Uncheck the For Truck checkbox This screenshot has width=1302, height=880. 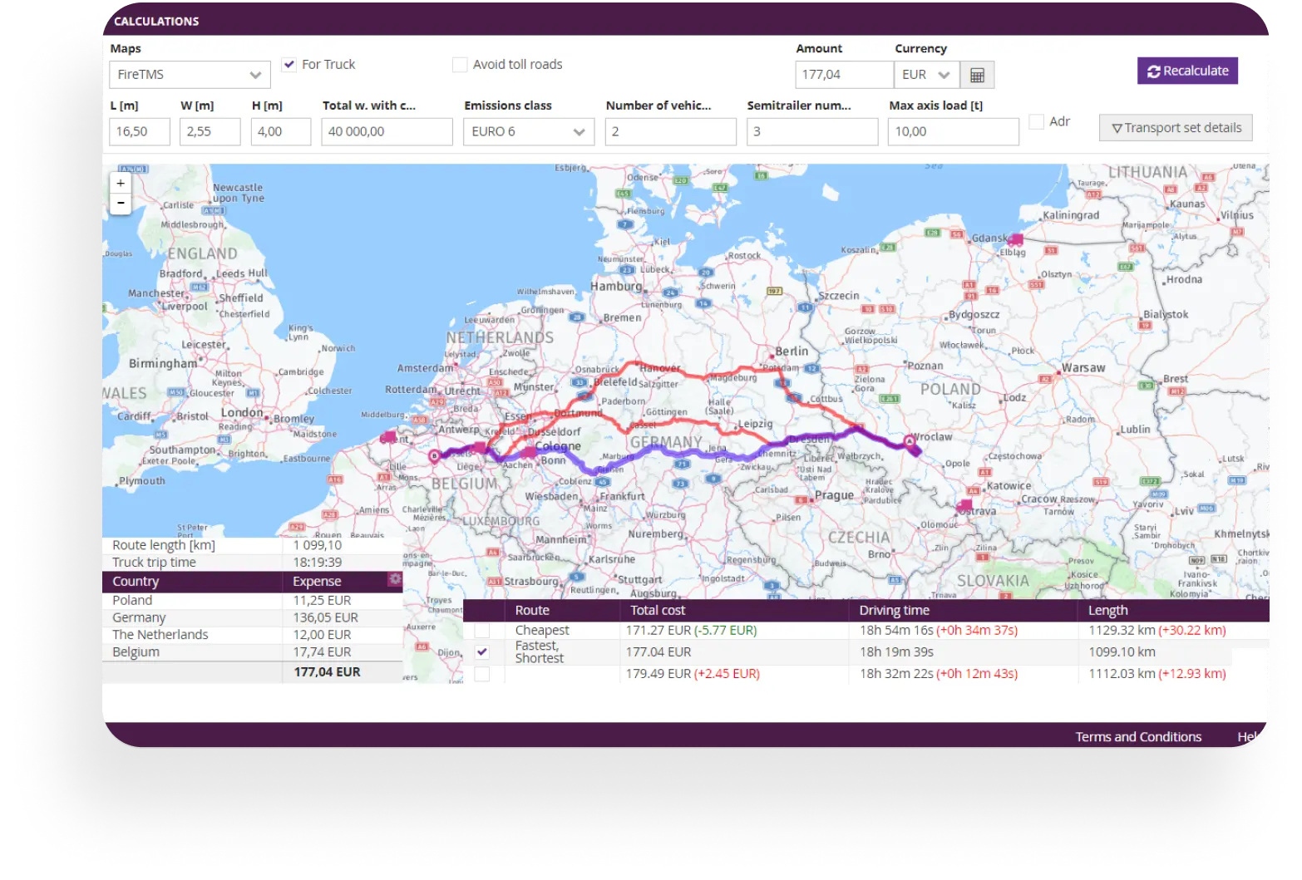[x=289, y=64]
